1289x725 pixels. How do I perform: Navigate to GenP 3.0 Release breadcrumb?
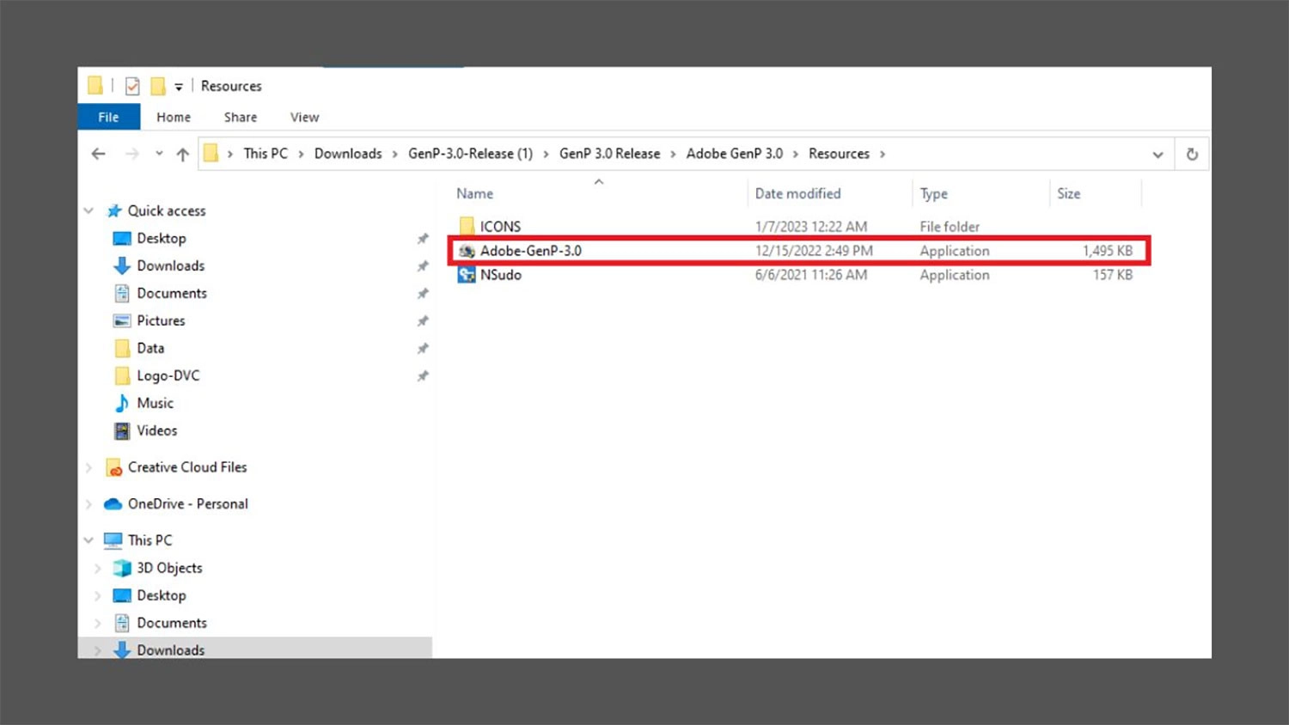610,154
